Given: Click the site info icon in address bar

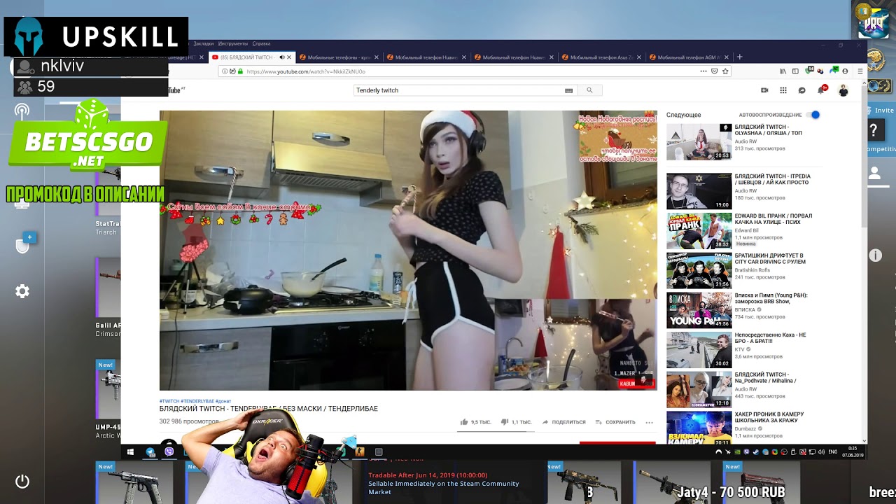Looking at the screenshot, I should click(225, 71).
